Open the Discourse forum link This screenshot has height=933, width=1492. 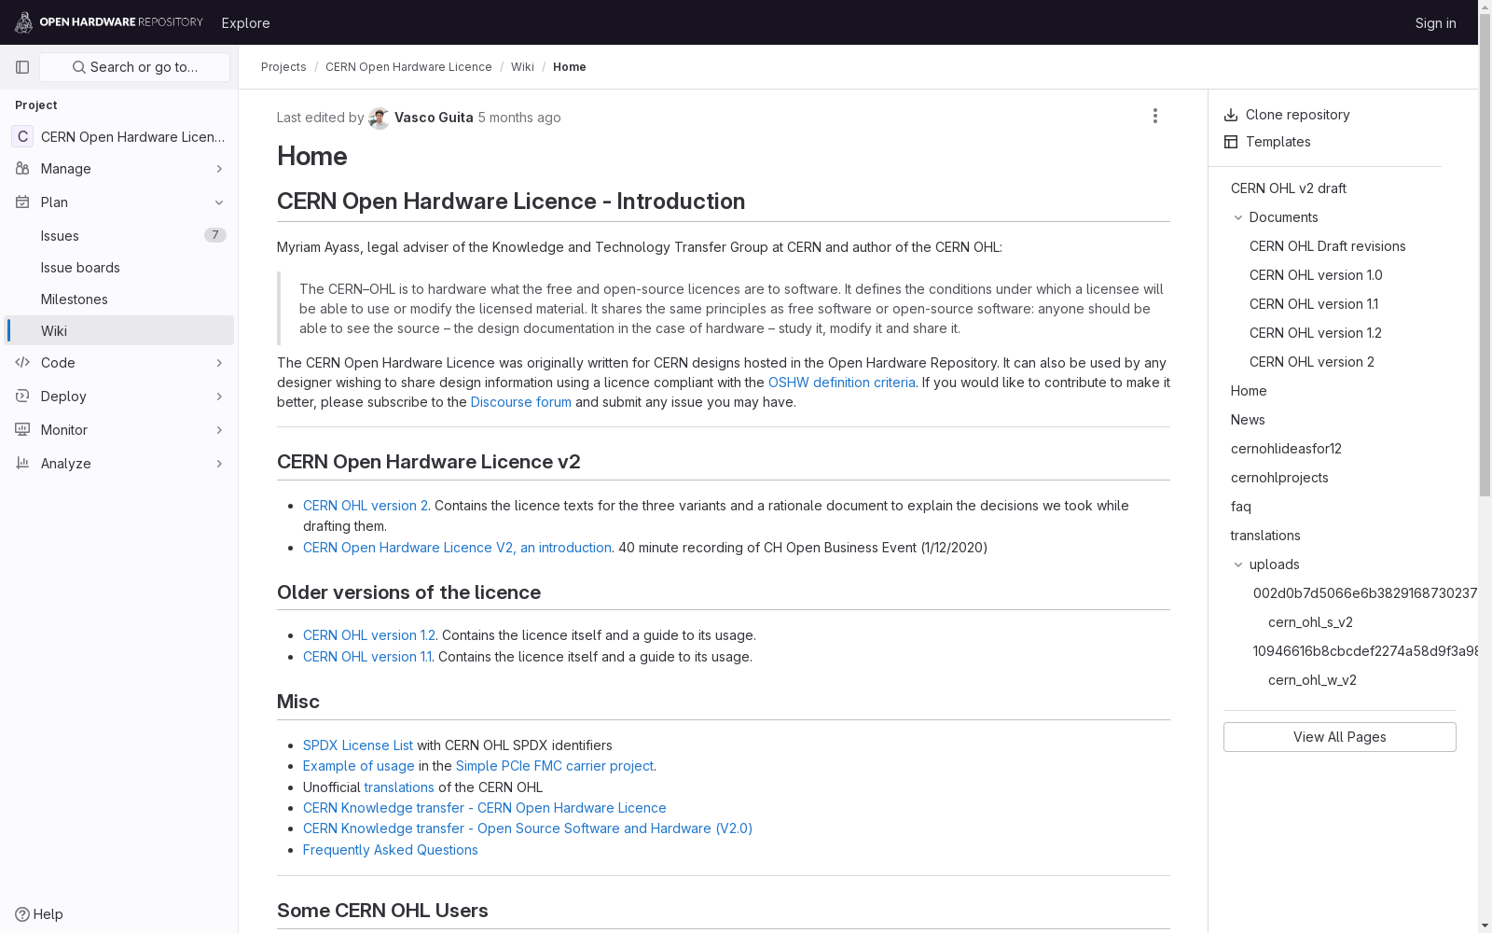[521, 402]
